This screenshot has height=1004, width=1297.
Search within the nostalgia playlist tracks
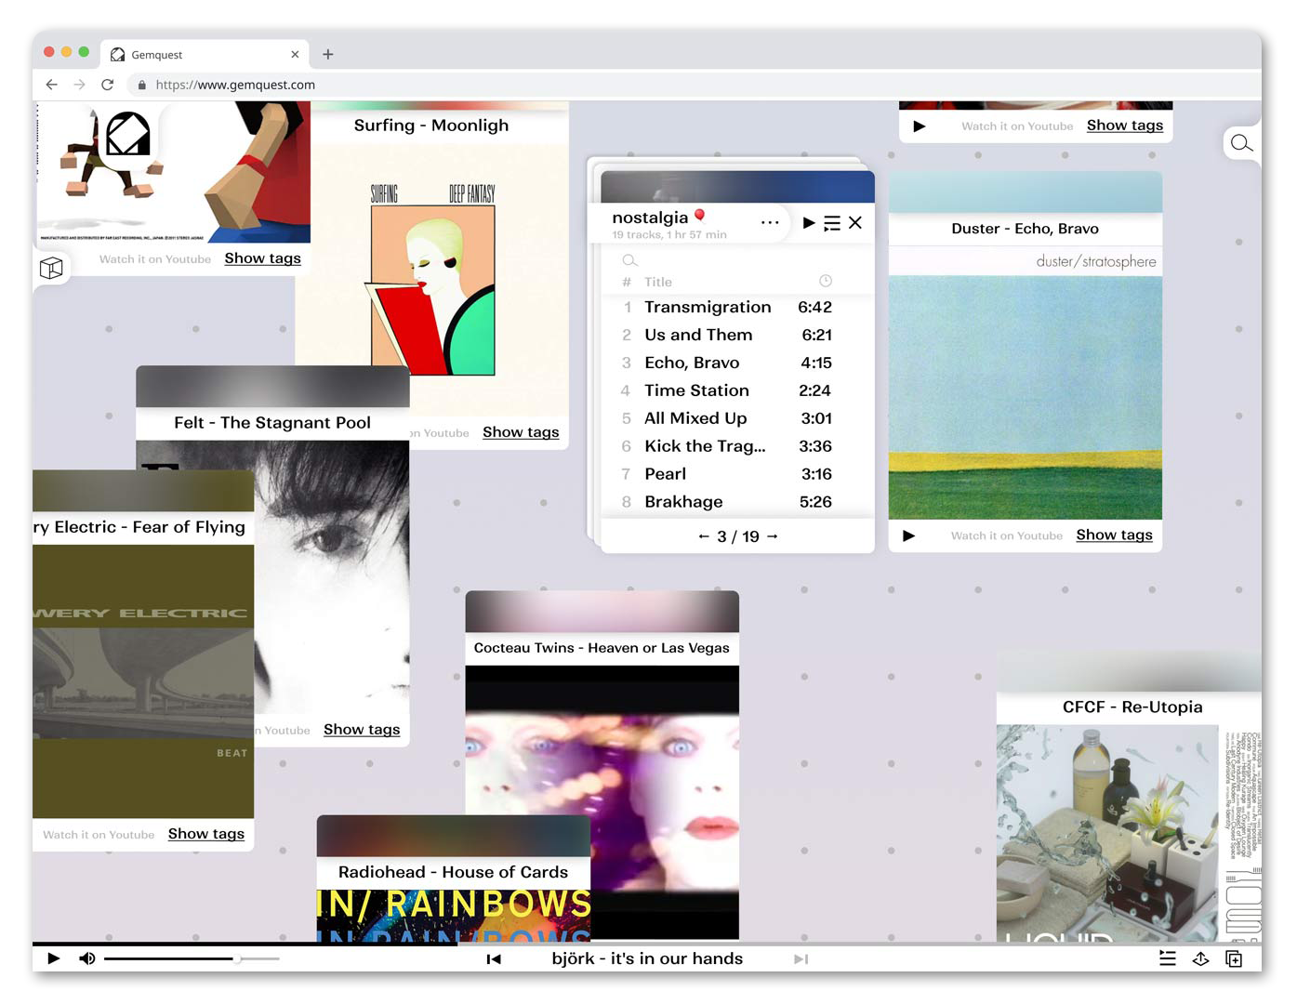coord(630,260)
